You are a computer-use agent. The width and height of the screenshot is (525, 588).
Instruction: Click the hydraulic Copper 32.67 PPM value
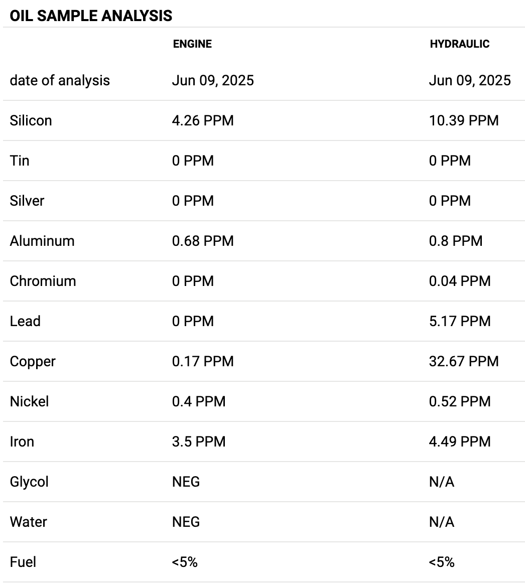(x=464, y=362)
